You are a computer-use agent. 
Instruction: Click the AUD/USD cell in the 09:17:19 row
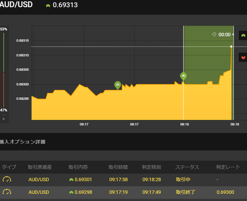tap(39, 192)
